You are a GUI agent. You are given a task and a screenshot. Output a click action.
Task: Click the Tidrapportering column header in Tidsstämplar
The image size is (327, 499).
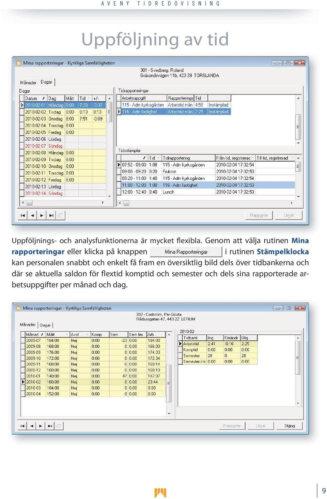tap(188, 158)
